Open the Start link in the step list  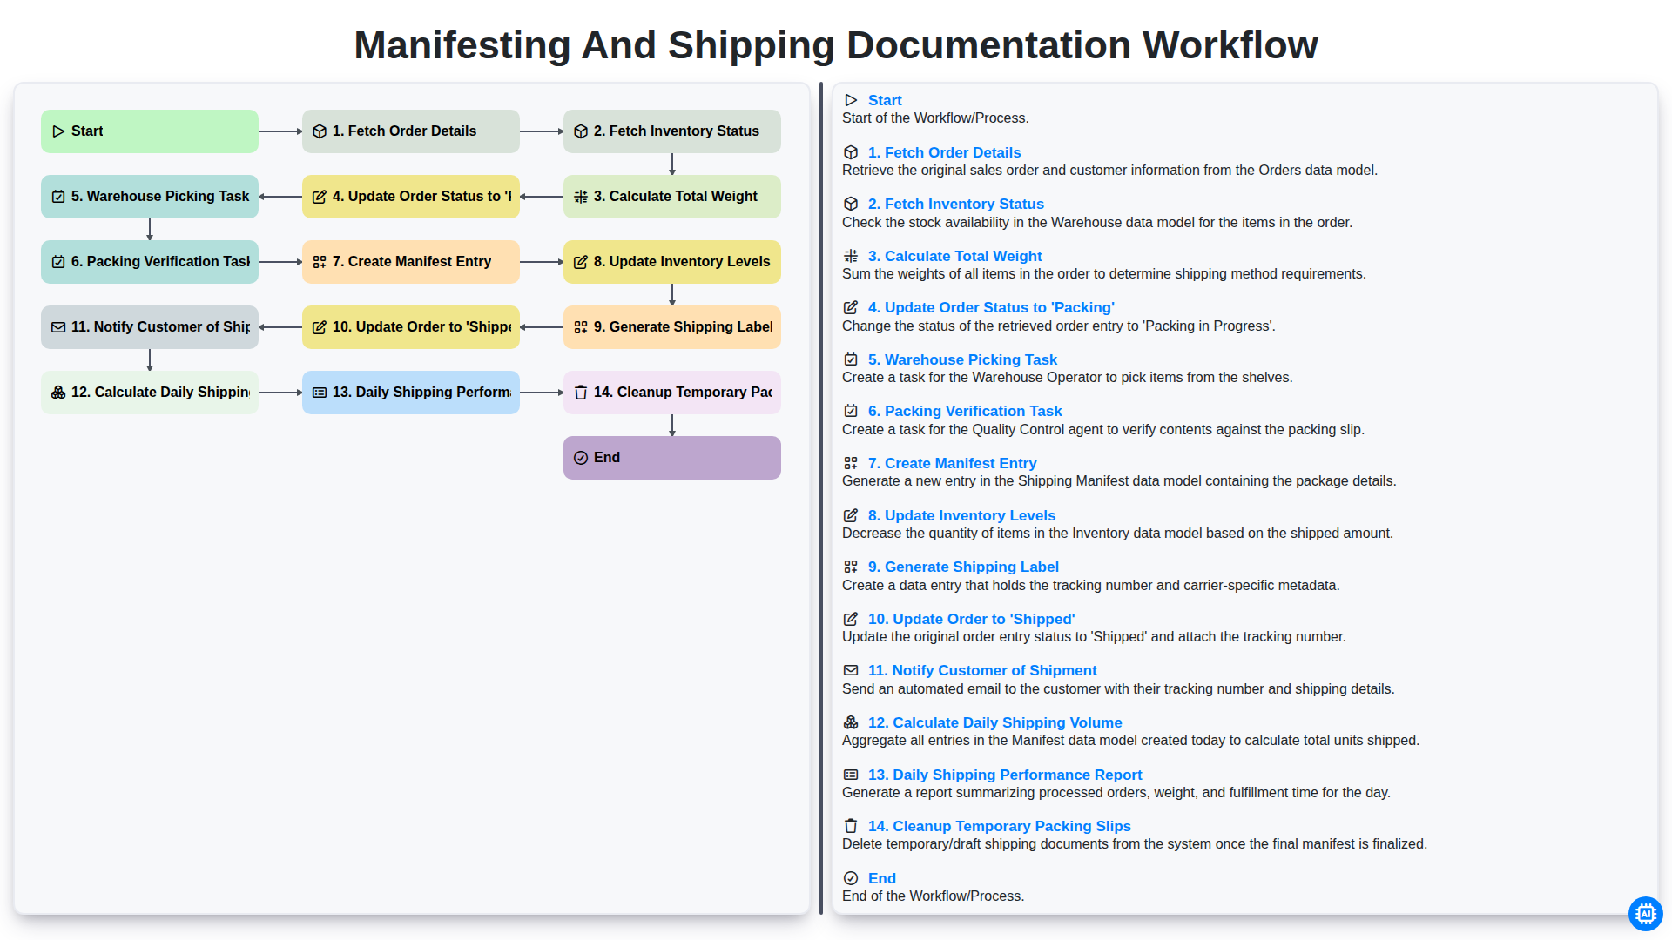[884, 100]
